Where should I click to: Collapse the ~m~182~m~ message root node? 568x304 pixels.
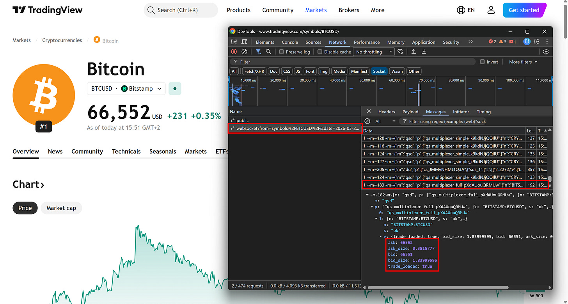367,194
